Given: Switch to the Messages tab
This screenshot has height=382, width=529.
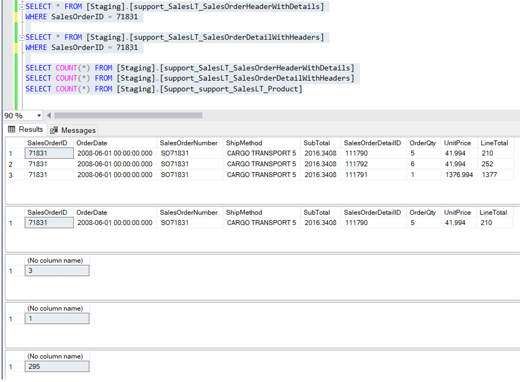Looking at the screenshot, I should pyautogui.click(x=78, y=131).
